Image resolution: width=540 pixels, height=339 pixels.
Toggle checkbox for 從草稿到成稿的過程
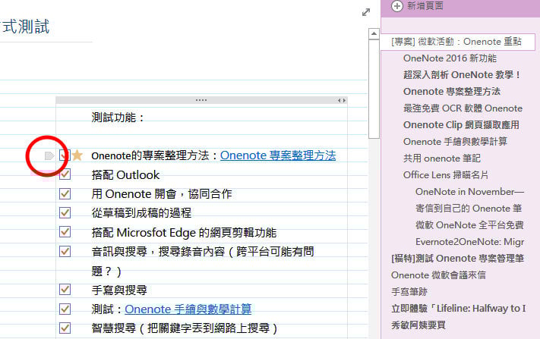coord(65,213)
